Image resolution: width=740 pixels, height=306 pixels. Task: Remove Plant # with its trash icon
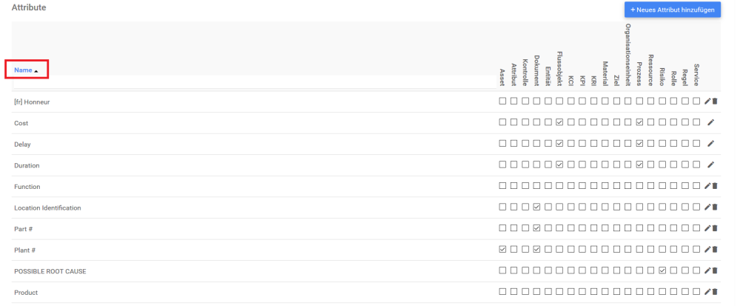[x=715, y=250]
